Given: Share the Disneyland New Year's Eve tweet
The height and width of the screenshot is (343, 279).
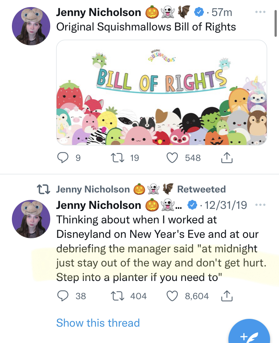Looking at the screenshot, I should tap(227, 296).
